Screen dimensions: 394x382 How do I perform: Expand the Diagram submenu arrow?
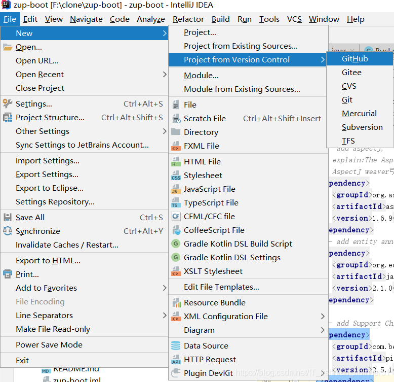tap(323, 330)
